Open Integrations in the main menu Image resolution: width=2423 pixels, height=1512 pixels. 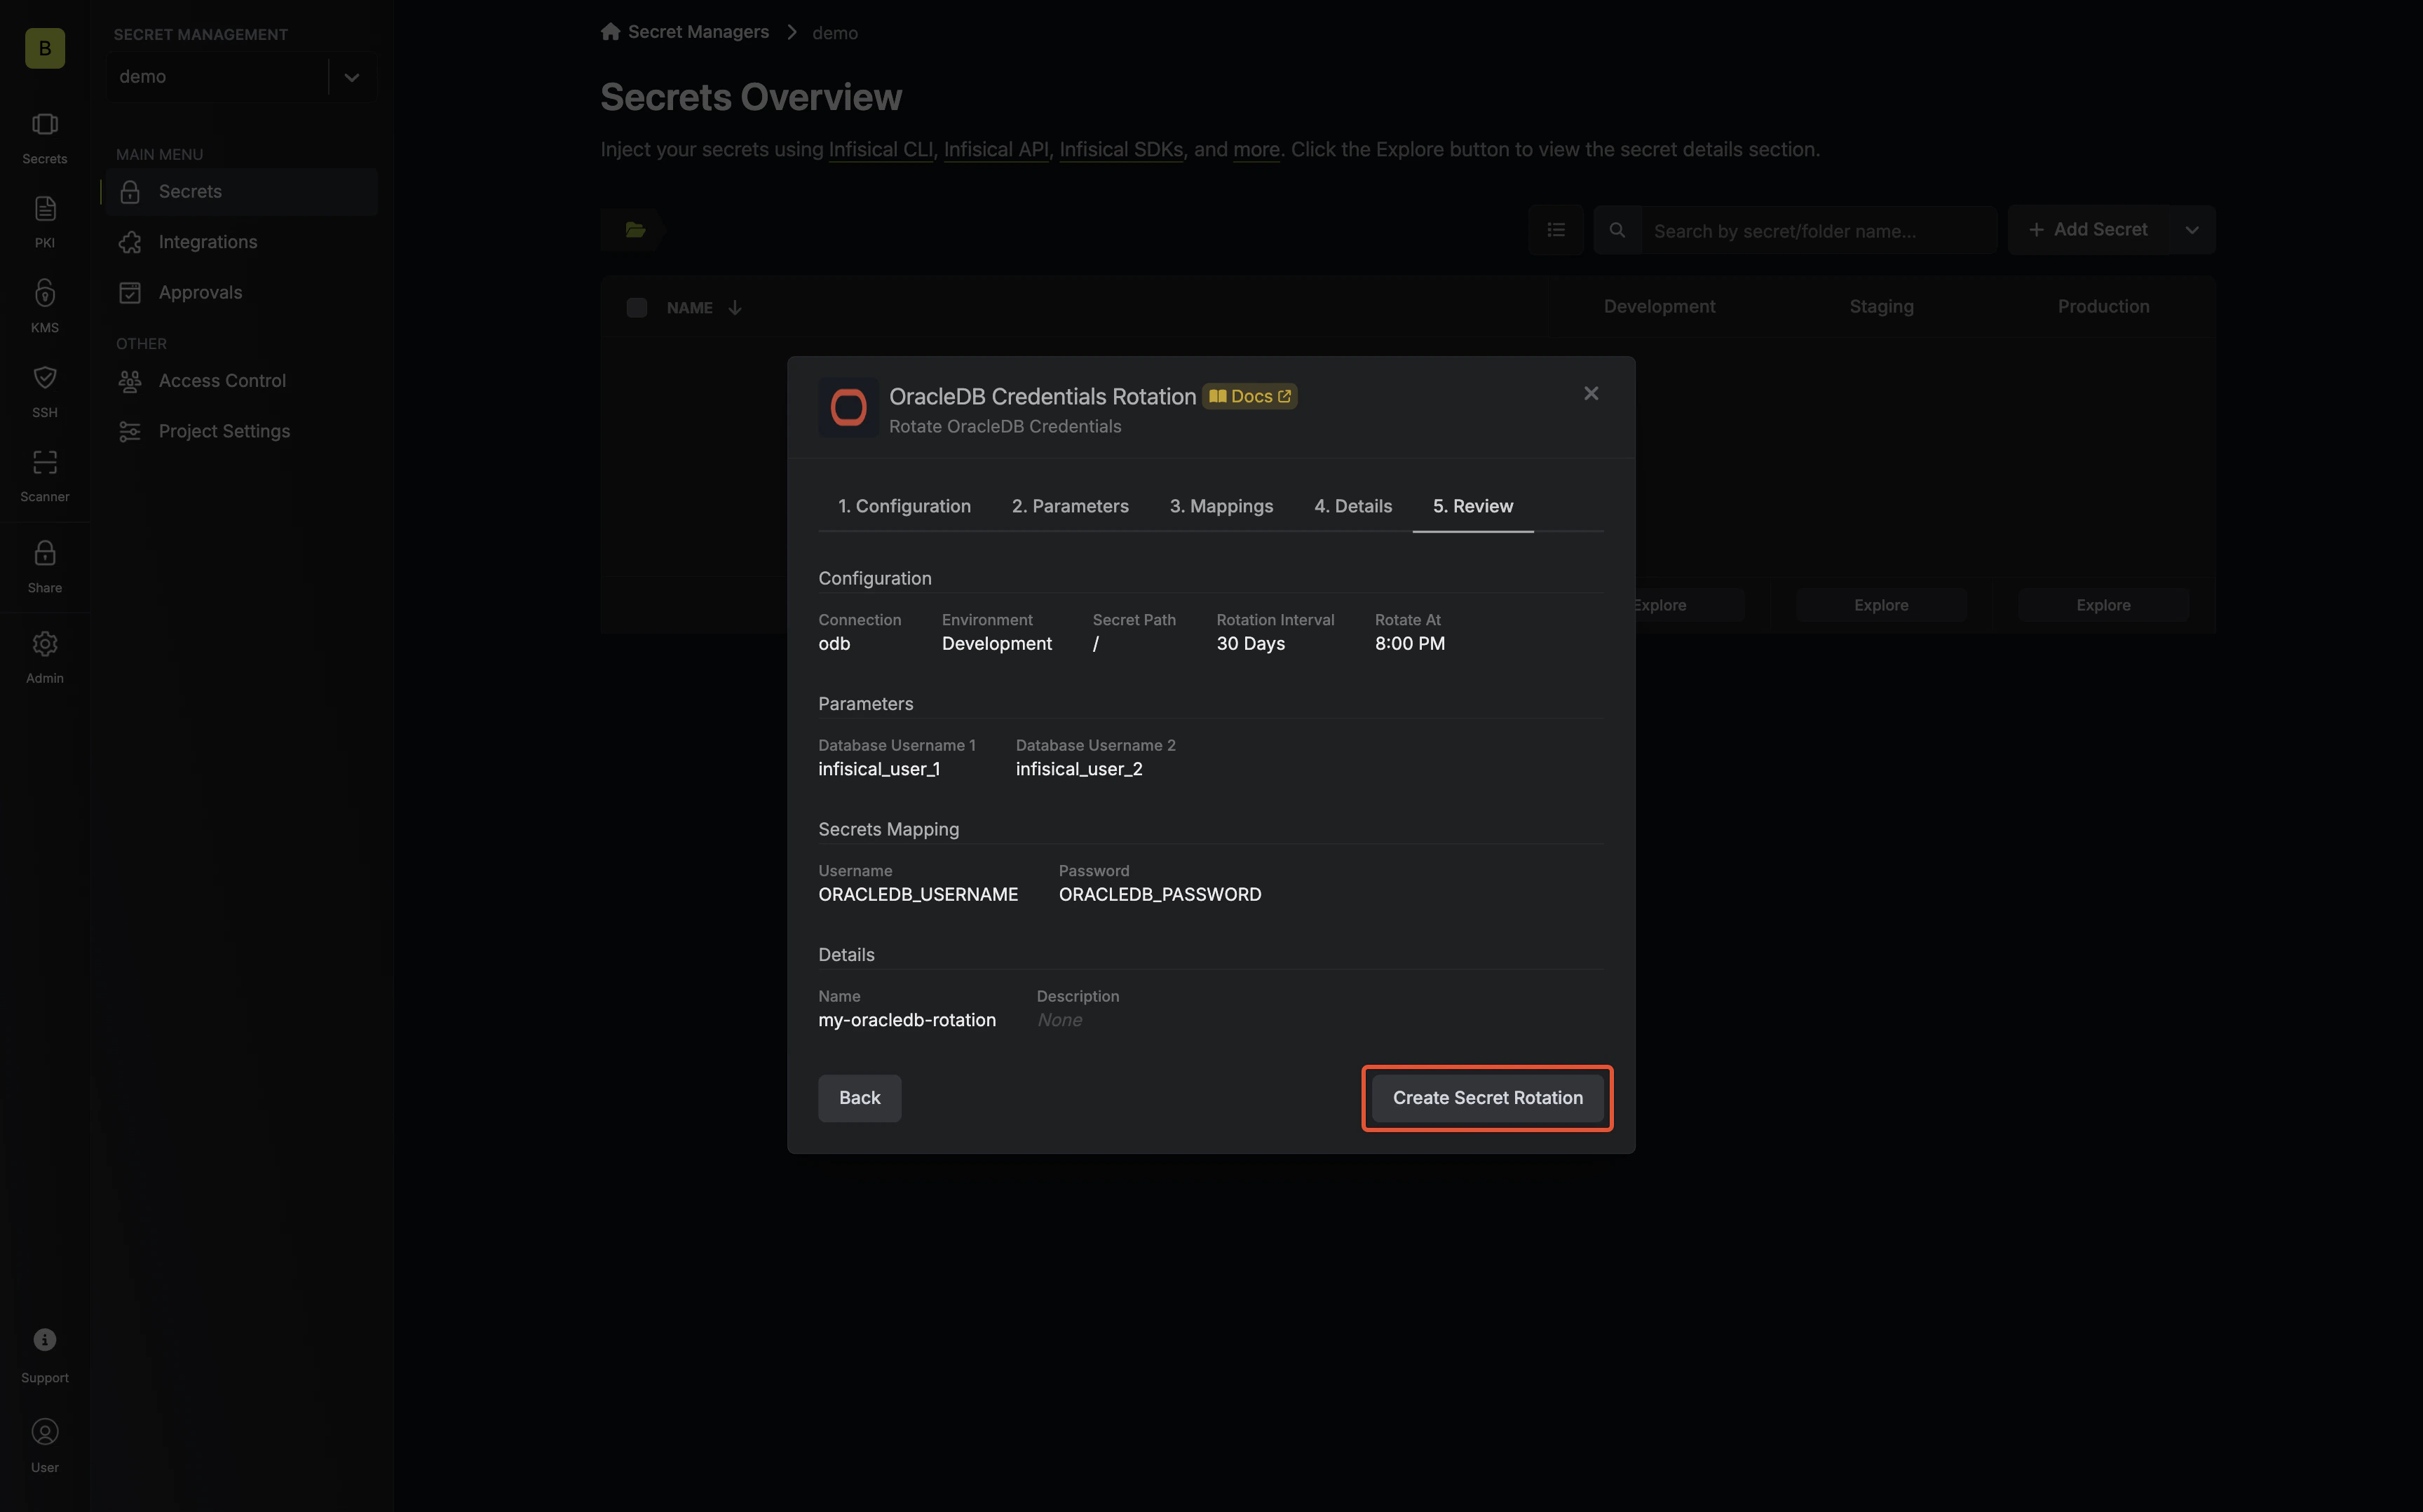tap(241, 242)
